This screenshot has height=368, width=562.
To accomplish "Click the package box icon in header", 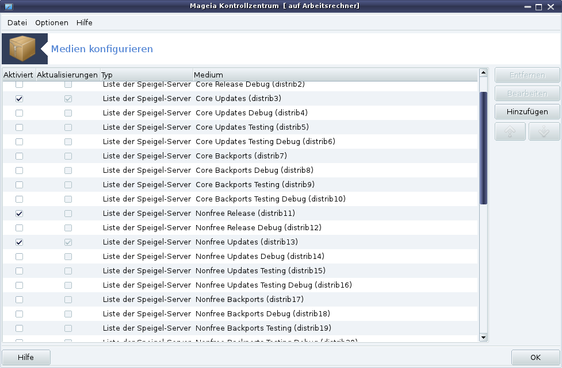I will click(x=22, y=49).
